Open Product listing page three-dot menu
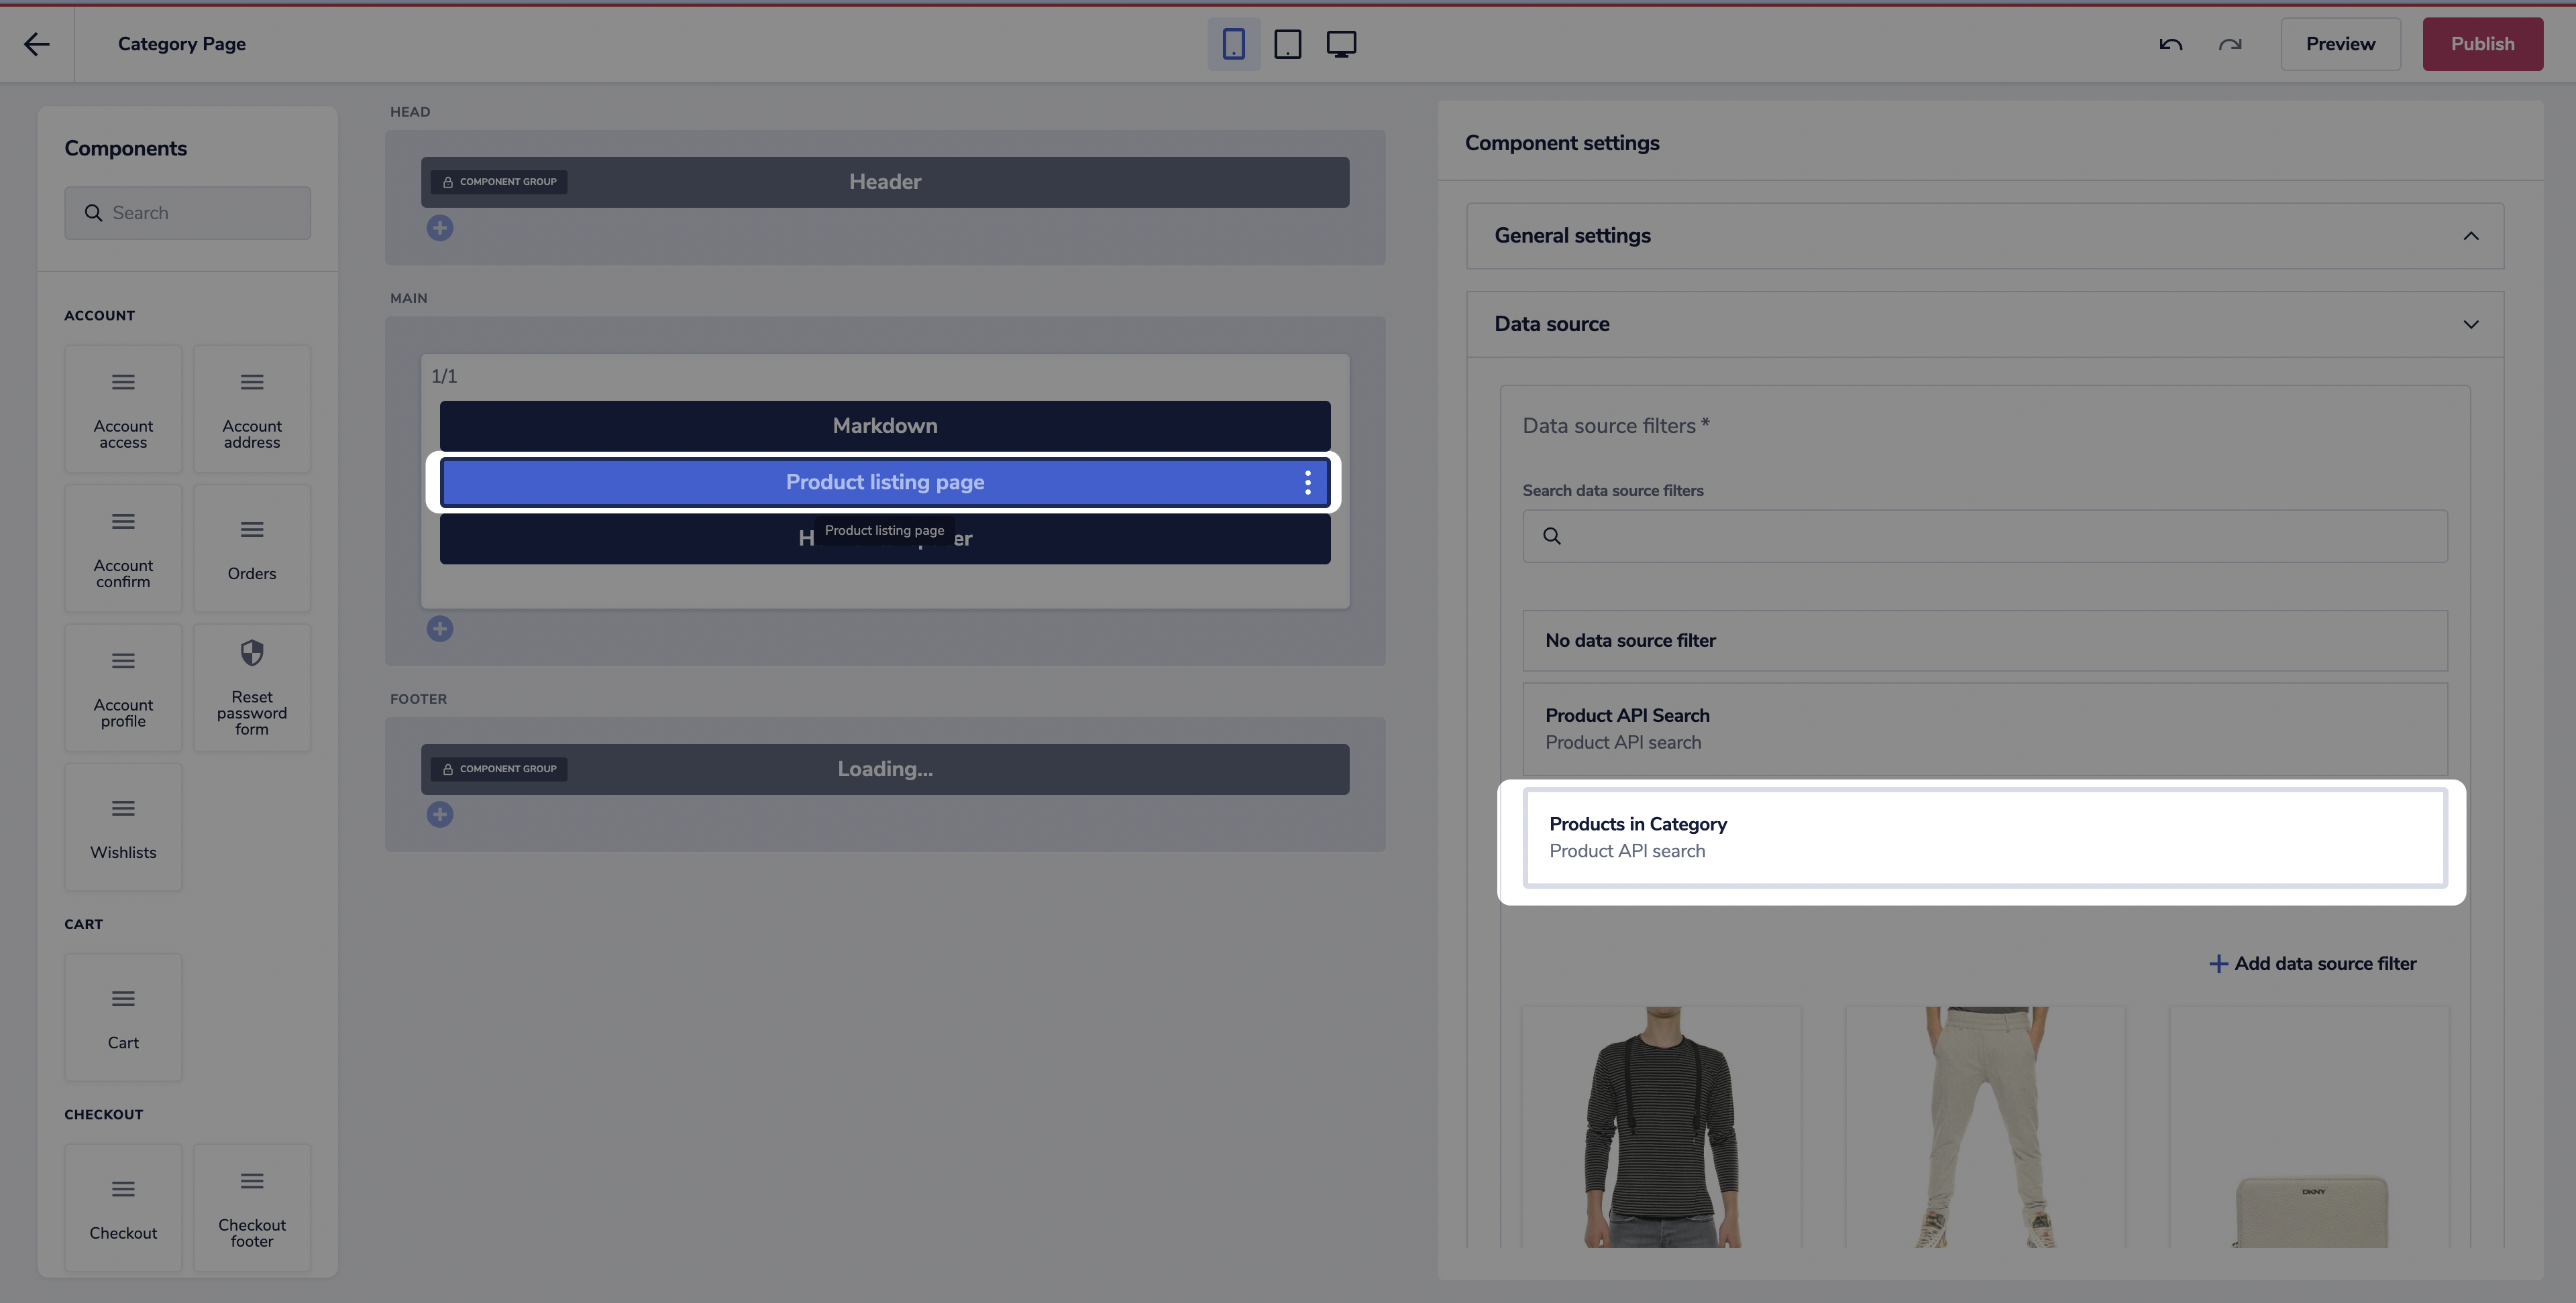Viewport: 2576px width, 1303px height. 1307,483
